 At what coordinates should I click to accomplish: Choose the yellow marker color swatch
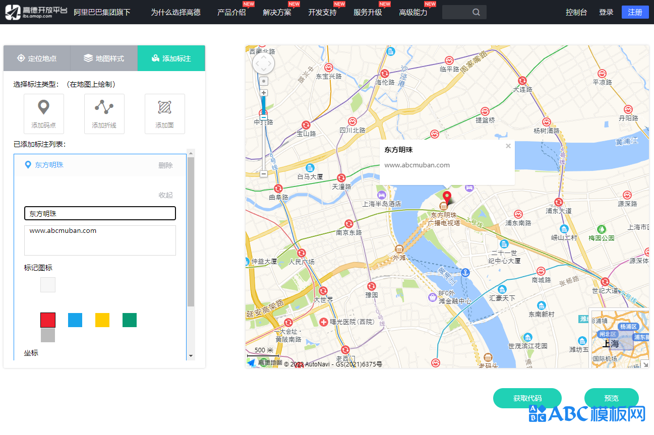102,320
